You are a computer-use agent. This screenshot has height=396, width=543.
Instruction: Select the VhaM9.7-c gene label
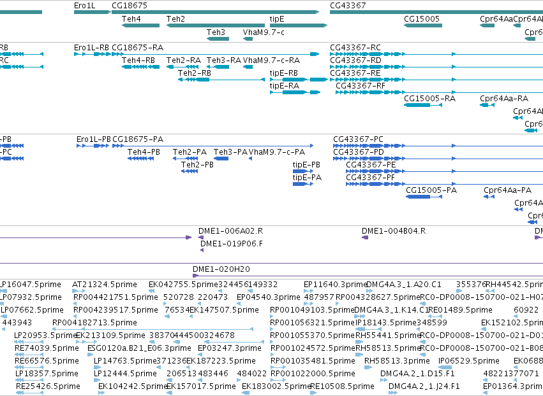click(x=264, y=32)
